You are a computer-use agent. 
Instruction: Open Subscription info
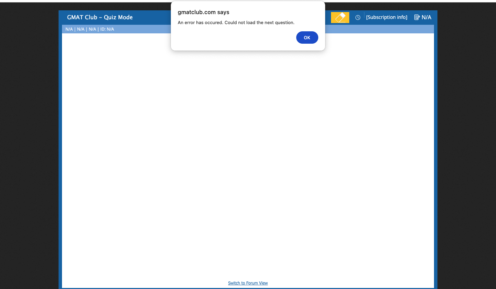[x=386, y=17]
